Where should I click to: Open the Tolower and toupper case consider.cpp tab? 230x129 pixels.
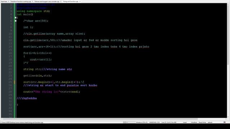pos(47,1)
